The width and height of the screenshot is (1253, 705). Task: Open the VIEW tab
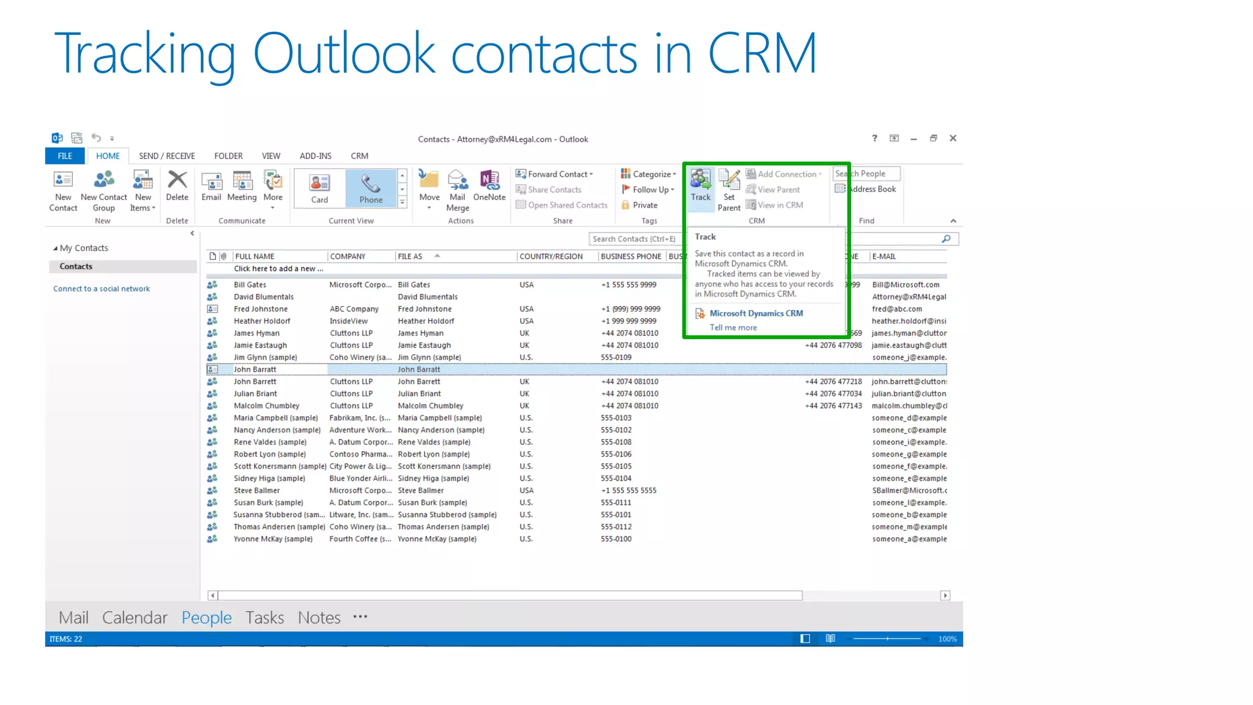[x=271, y=156]
